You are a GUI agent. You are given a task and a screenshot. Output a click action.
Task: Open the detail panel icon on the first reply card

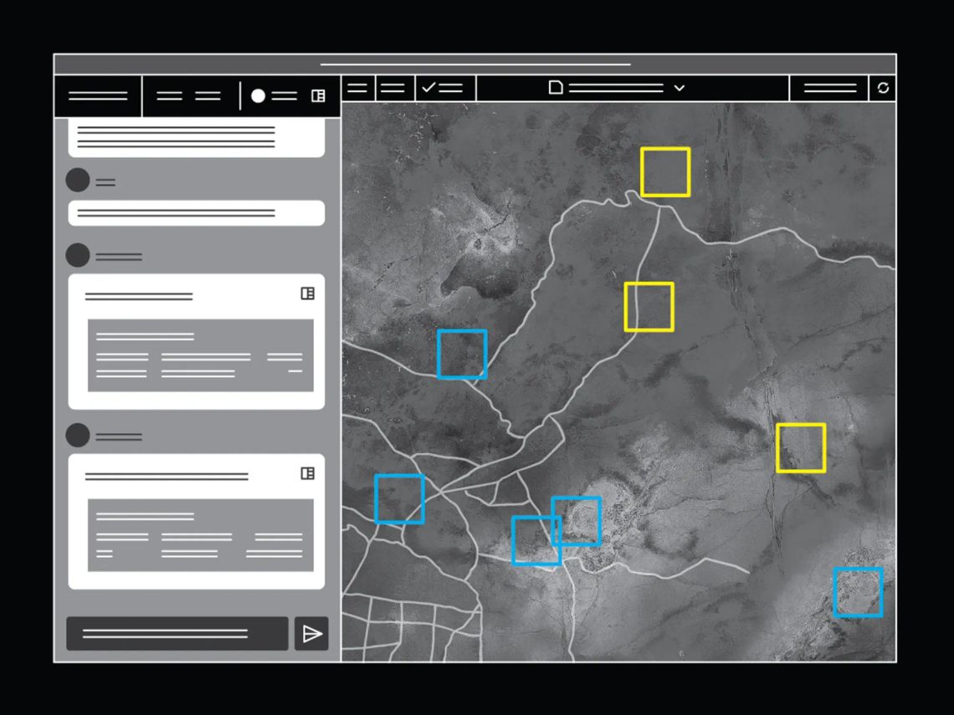coord(307,294)
